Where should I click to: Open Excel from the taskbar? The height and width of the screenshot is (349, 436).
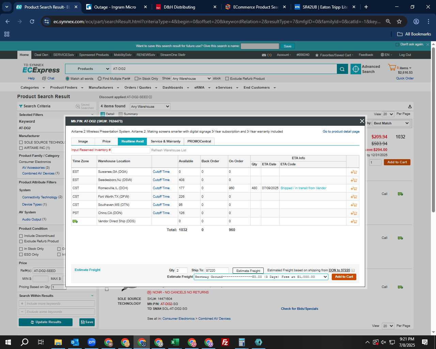(175, 342)
